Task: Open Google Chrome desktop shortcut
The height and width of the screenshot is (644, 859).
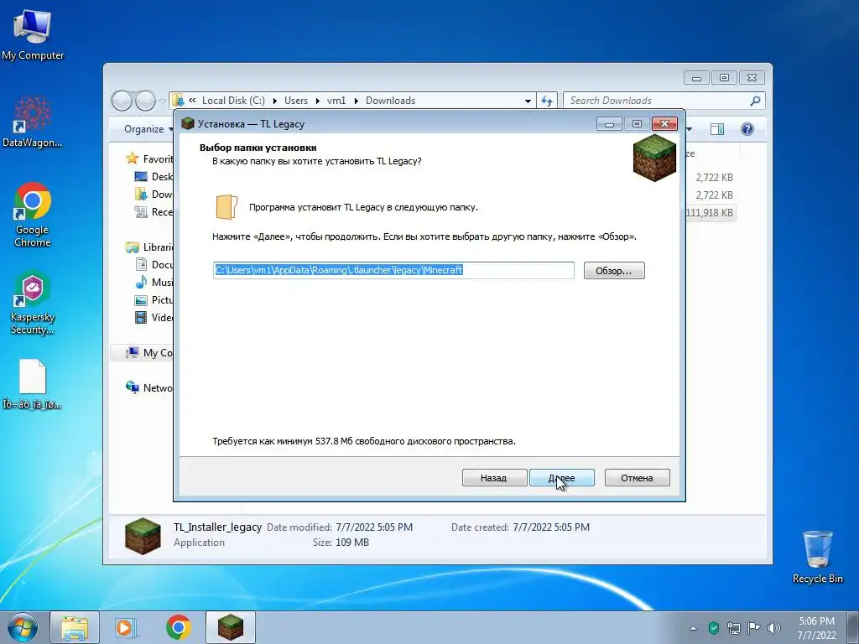Action: [x=33, y=215]
